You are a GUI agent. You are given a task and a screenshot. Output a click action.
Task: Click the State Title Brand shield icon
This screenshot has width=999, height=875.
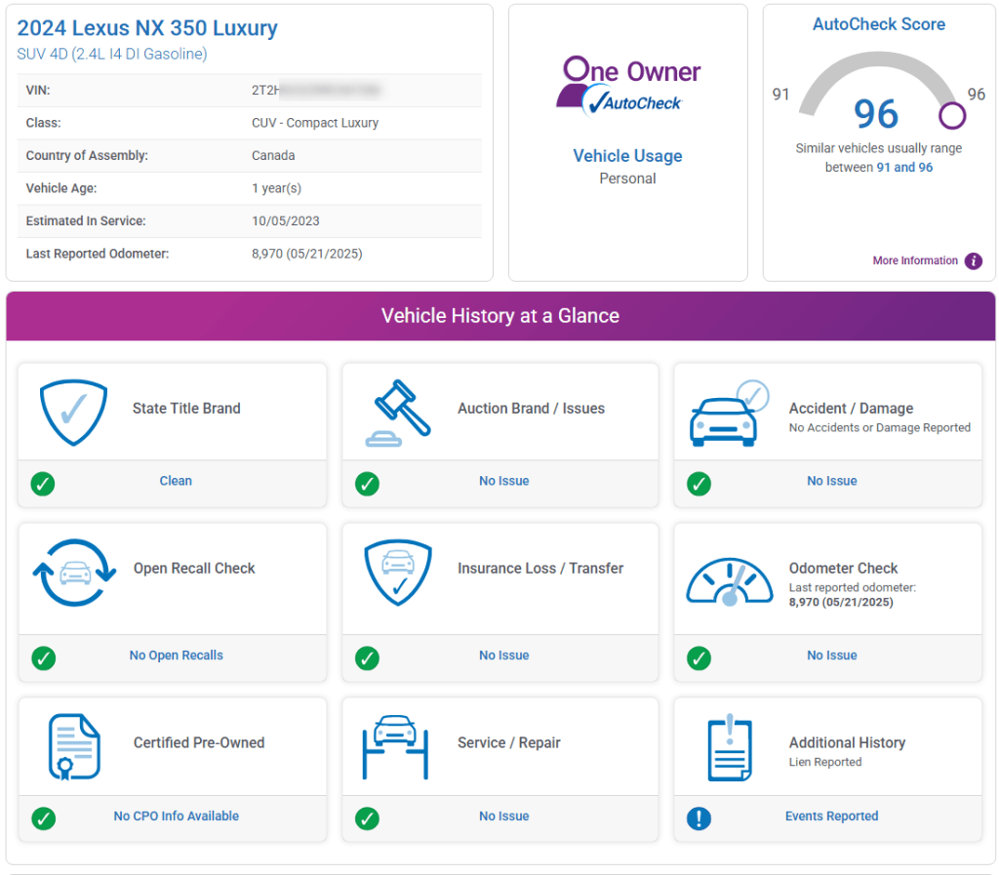pyautogui.click(x=73, y=412)
